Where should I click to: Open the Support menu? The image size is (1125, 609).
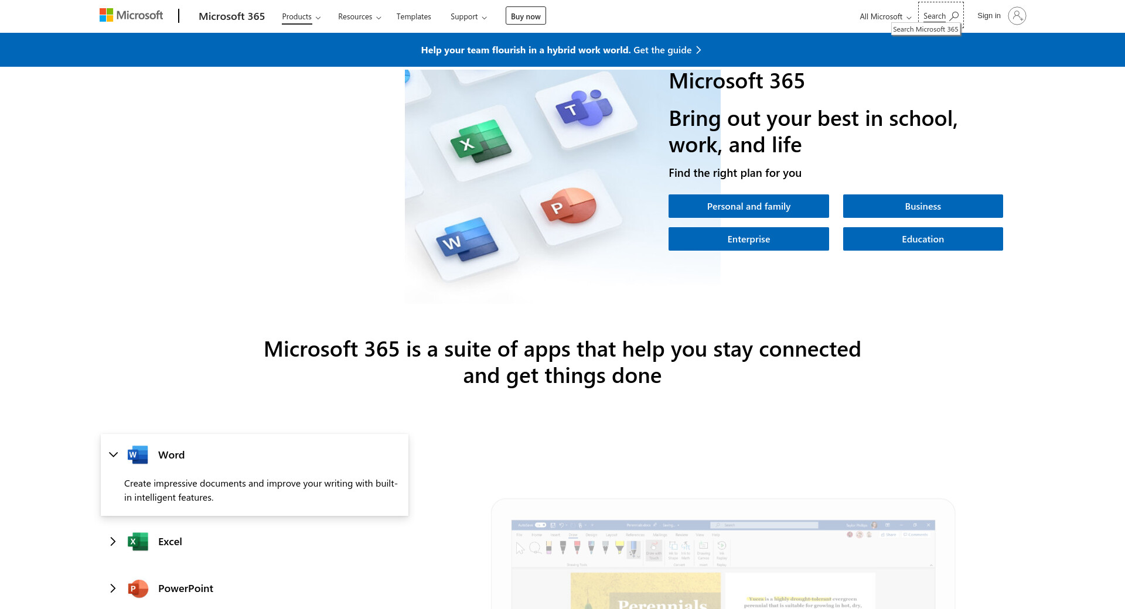pos(468,17)
